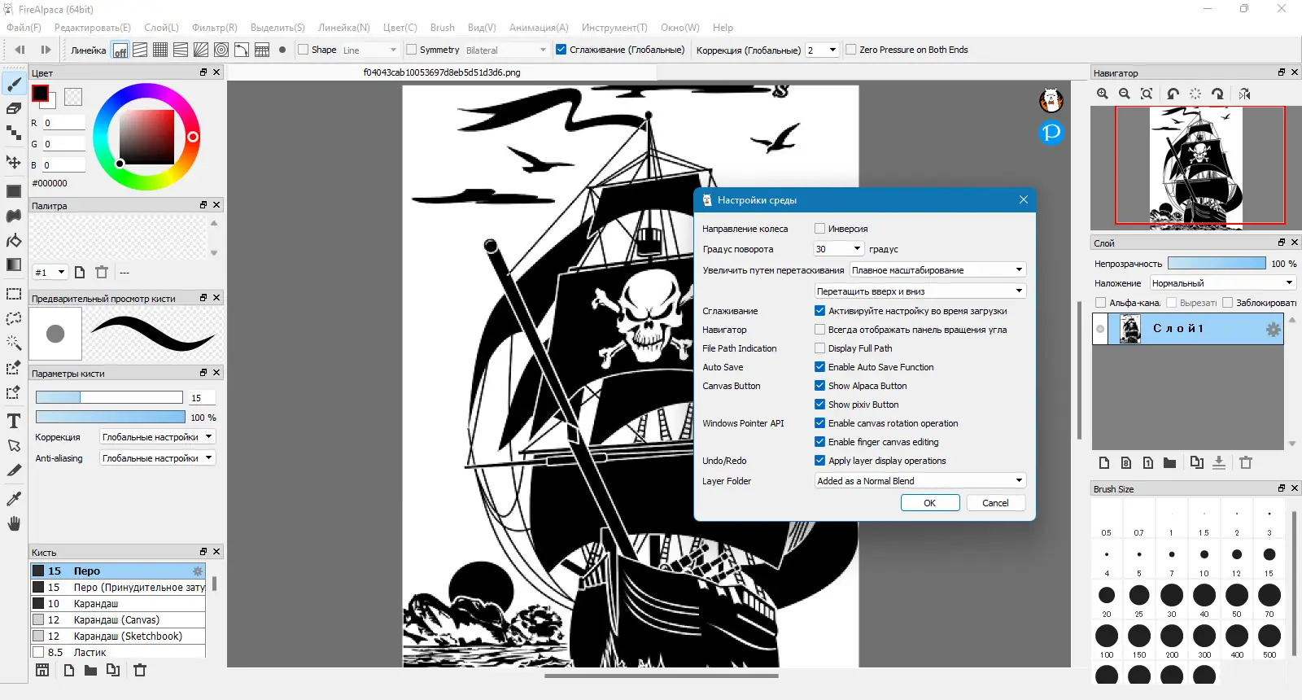This screenshot has width=1302, height=700.
Task: Select the Eyedropper tool
Action: tap(14, 498)
